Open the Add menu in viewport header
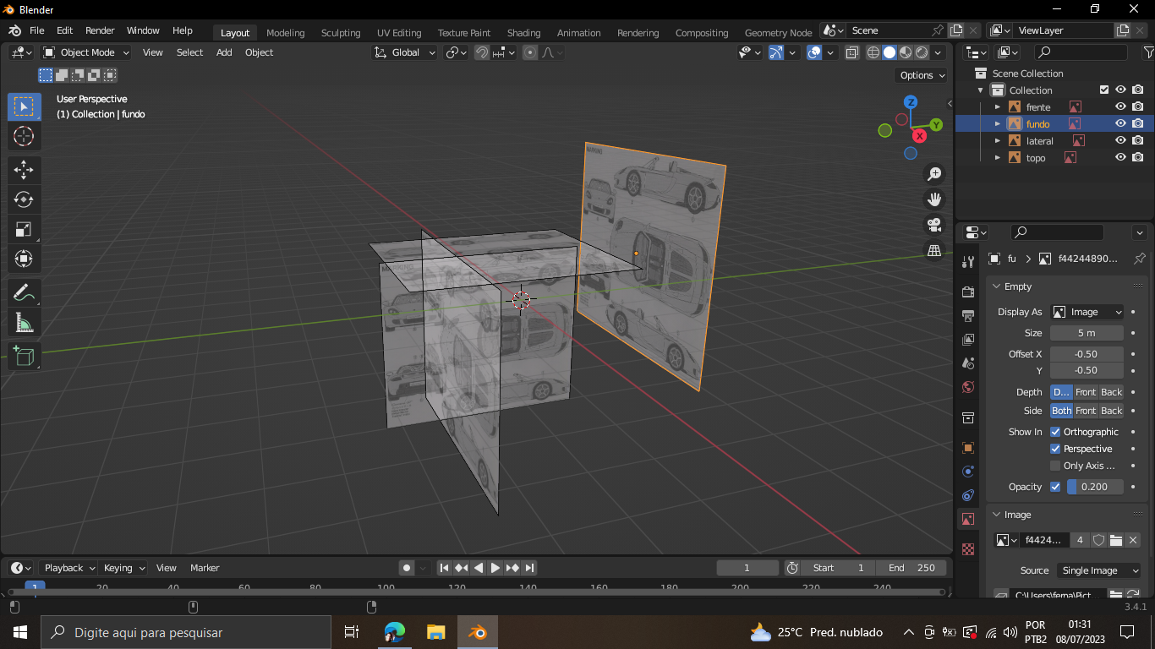 (224, 52)
